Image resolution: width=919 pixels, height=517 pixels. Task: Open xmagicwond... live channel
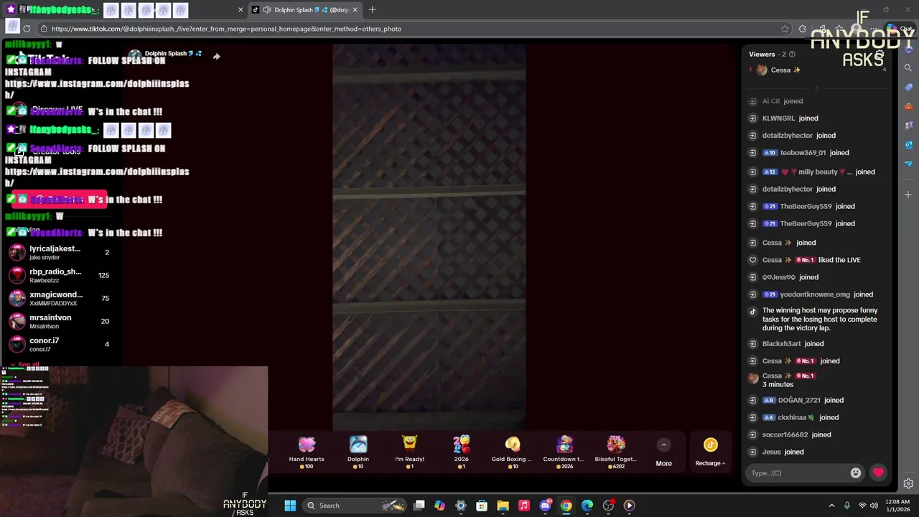point(59,298)
